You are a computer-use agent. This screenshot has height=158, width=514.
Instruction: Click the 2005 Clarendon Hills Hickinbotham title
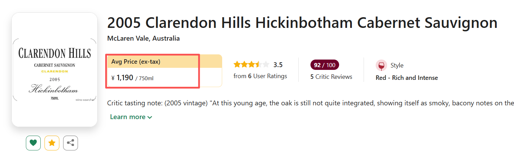[x=302, y=23]
